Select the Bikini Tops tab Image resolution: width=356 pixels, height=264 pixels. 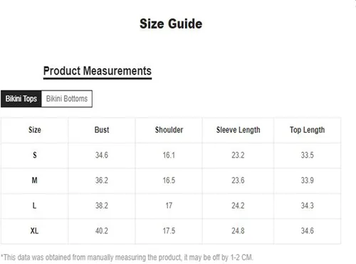tap(21, 98)
